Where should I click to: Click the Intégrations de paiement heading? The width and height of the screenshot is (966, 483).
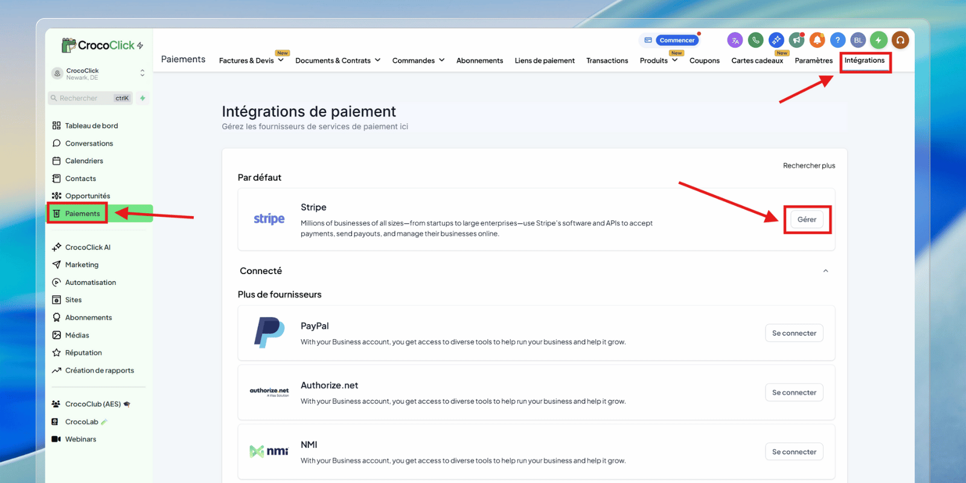[309, 112]
